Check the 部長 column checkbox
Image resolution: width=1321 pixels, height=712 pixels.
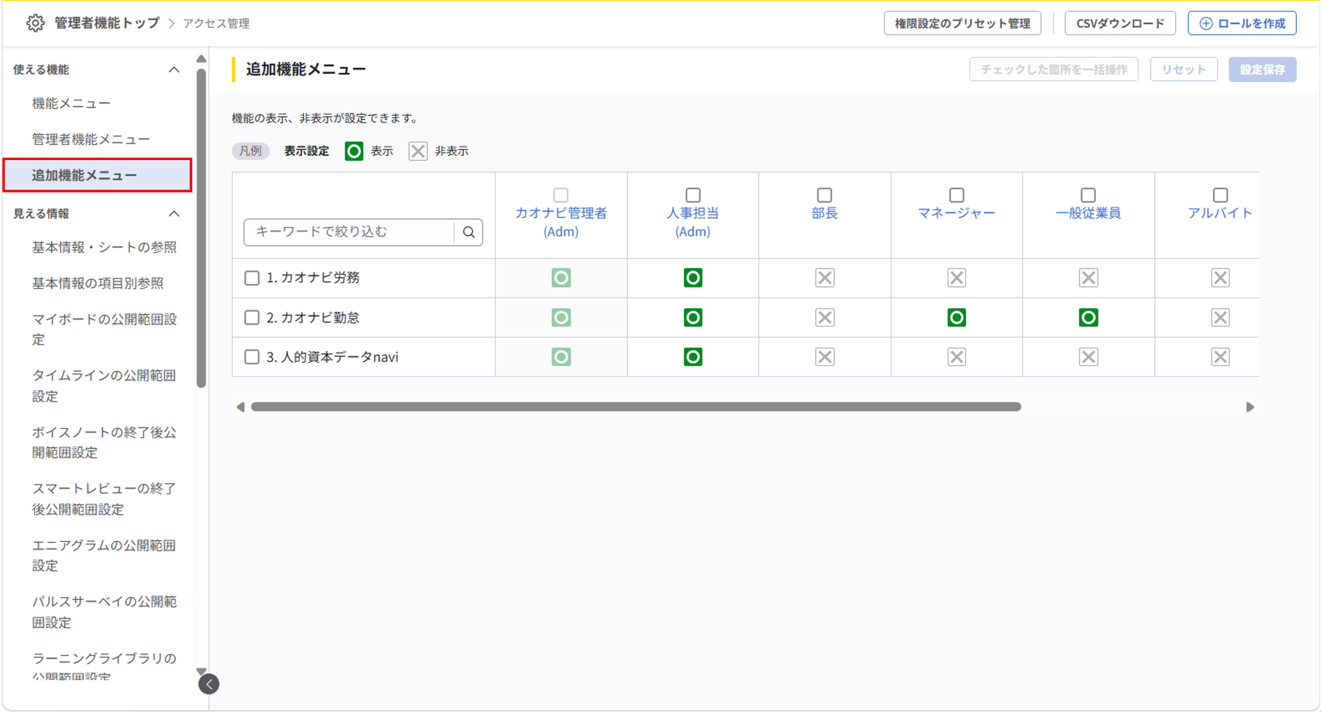pos(825,195)
